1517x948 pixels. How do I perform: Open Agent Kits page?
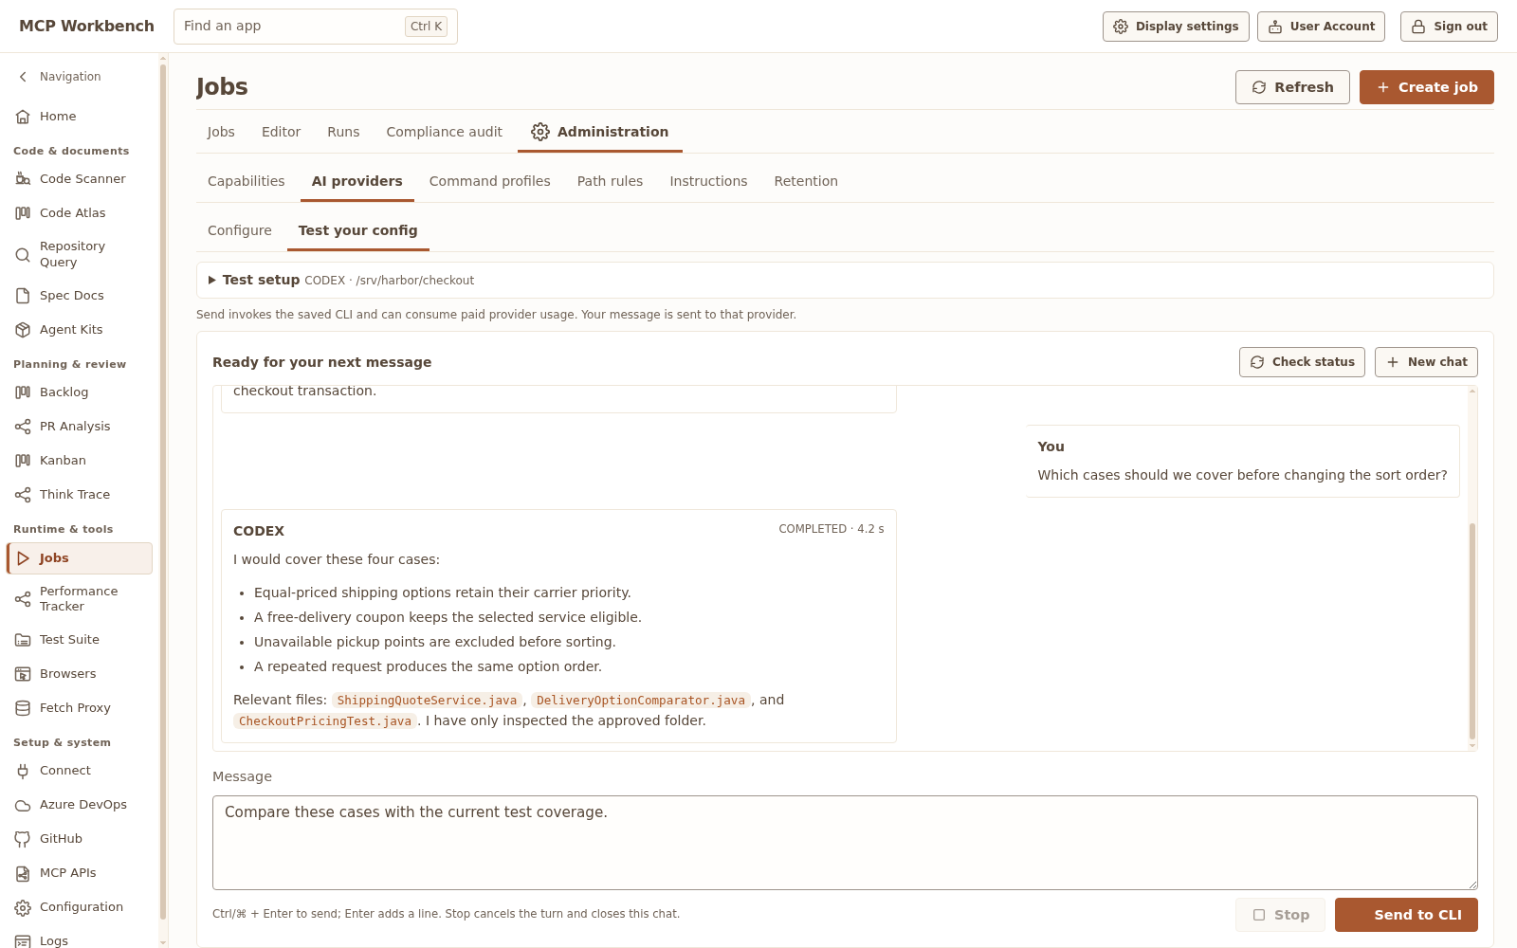tap(80, 330)
